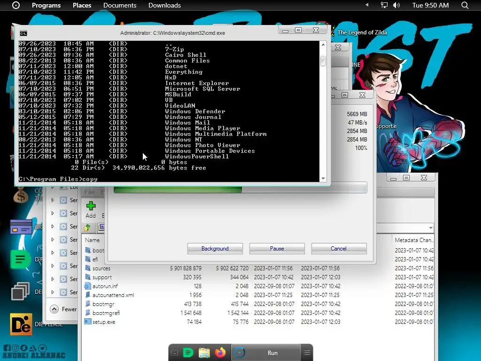
Task: Open the network status tray icon
Action: coord(384,5)
